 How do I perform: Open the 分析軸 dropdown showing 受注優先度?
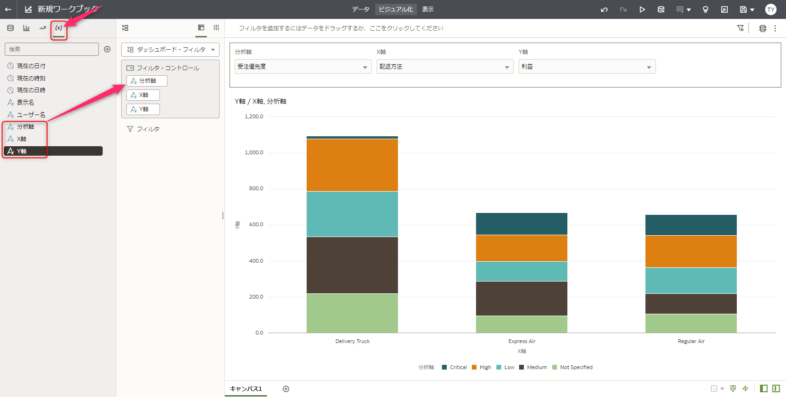click(x=303, y=67)
